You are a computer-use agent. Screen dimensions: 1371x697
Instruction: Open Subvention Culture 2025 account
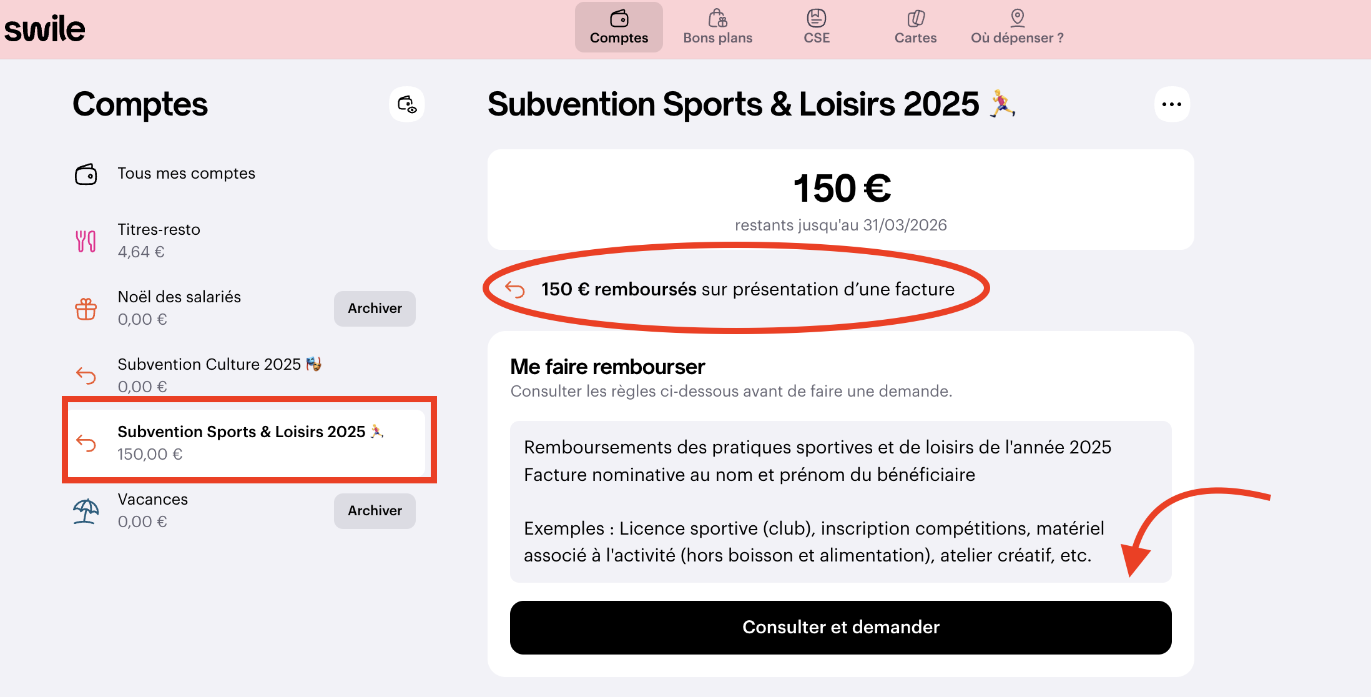click(x=209, y=375)
